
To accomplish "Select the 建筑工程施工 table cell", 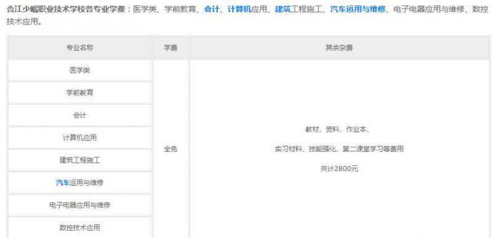I will (x=80, y=161).
